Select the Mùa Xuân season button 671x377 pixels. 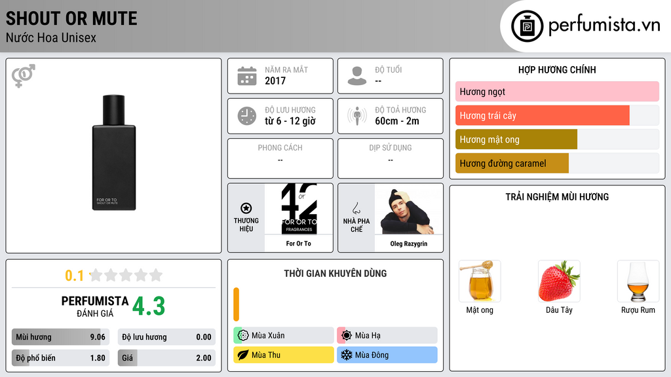click(x=284, y=336)
